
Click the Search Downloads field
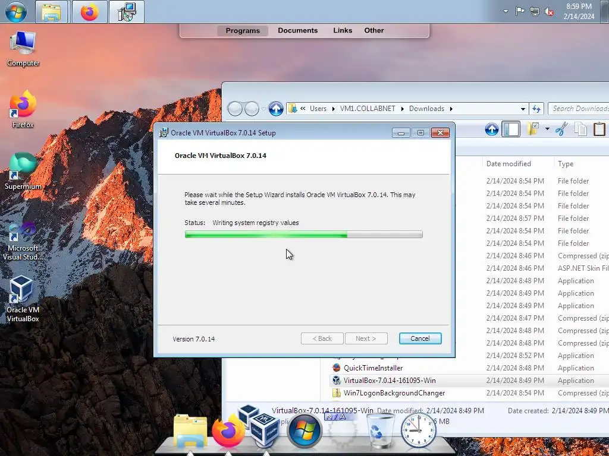[x=579, y=109]
